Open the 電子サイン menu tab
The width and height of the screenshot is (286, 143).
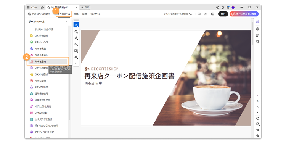(95, 14)
